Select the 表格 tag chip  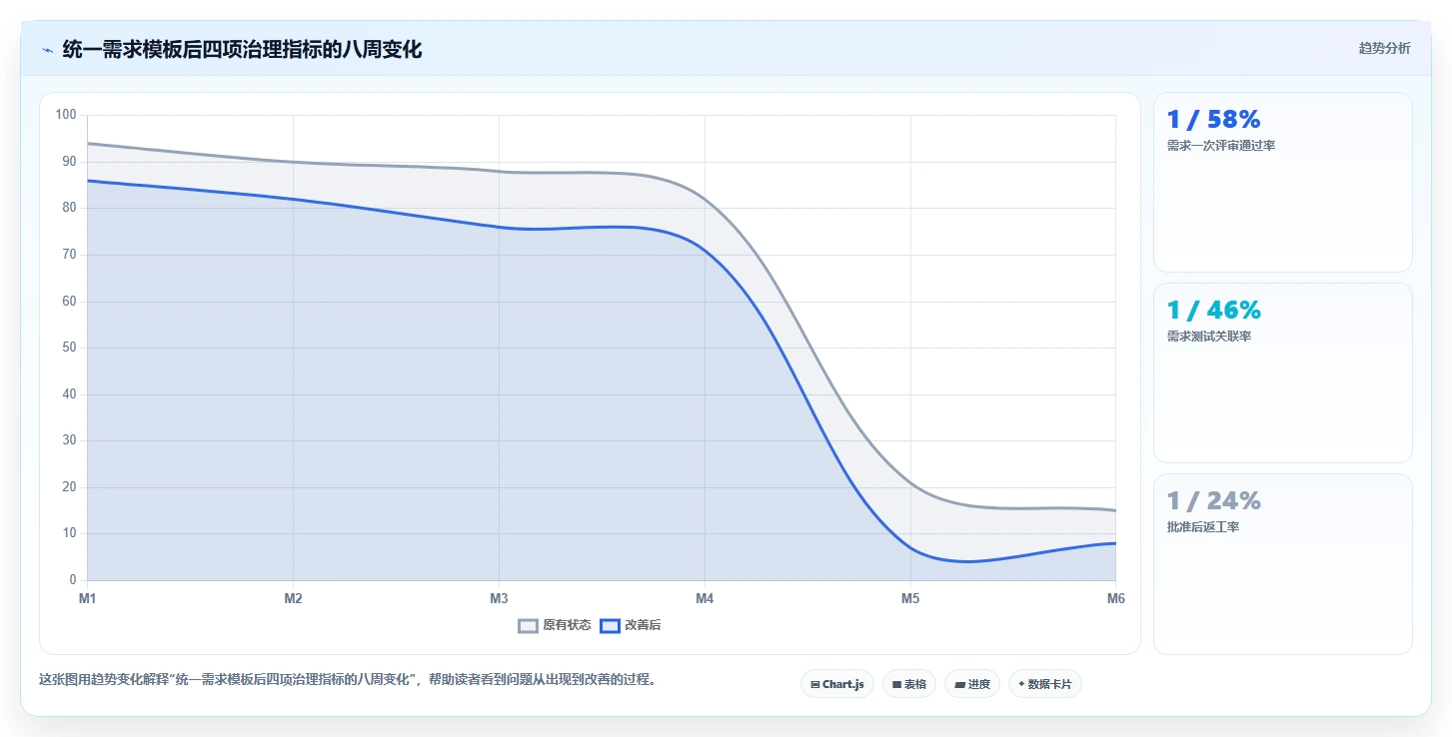(908, 684)
